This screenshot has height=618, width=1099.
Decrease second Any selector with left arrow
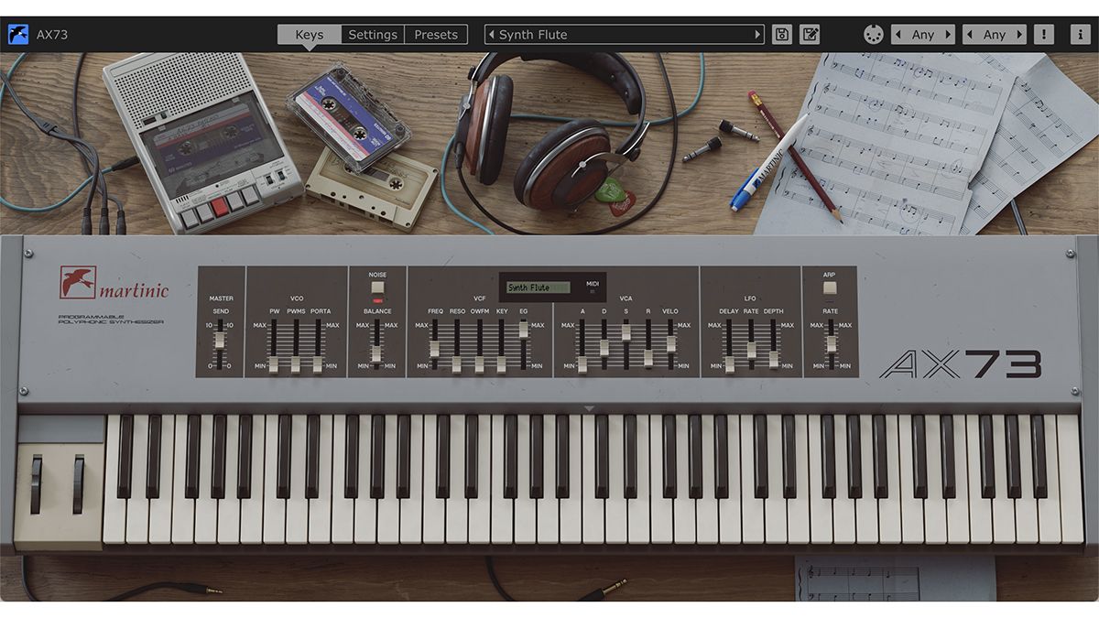click(969, 35)
